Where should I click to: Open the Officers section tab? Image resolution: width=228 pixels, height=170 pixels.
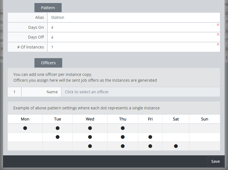click(x=48, y=63)
